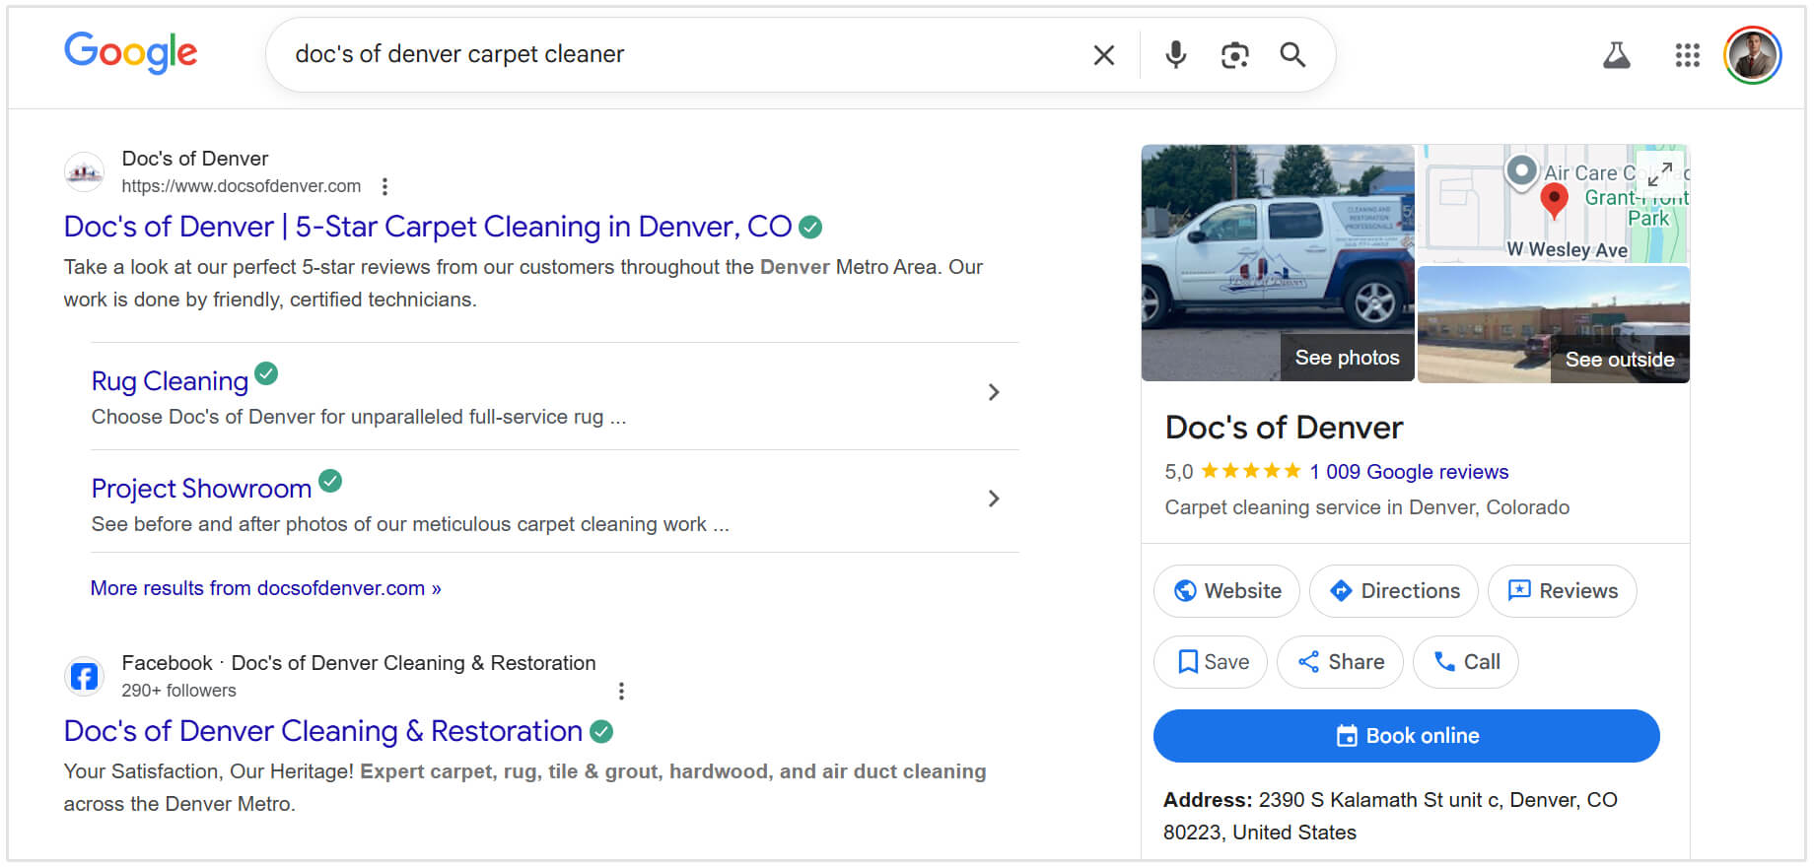The width and height of the screenshot is (1814, 867).
Task: Expand the map in knowledge panel
Action: pos(1659,173)
